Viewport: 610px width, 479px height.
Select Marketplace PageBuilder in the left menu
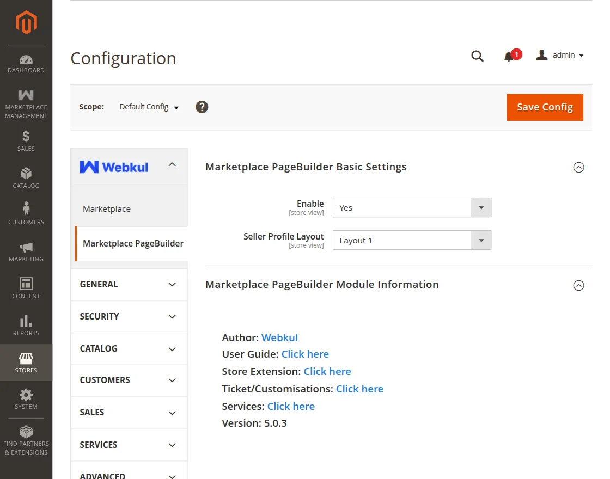(x=133, y=243)
